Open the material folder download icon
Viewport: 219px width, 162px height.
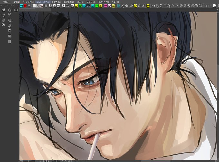[x=16, y=10]
